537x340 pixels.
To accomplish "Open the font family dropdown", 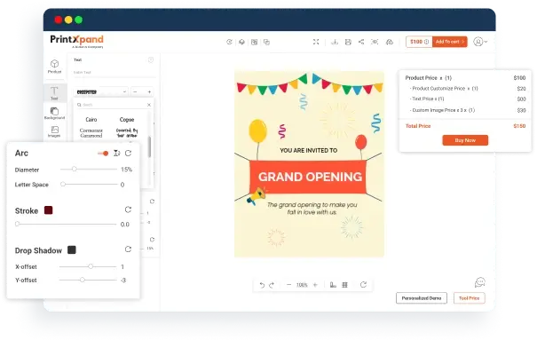I will point(101,91).
